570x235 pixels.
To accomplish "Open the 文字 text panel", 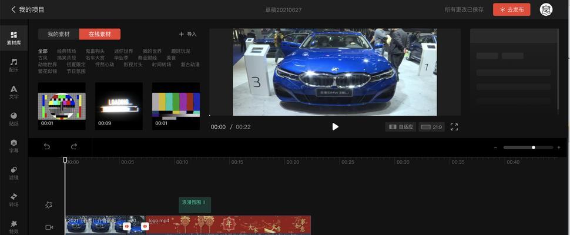I will tap(14, 92).
